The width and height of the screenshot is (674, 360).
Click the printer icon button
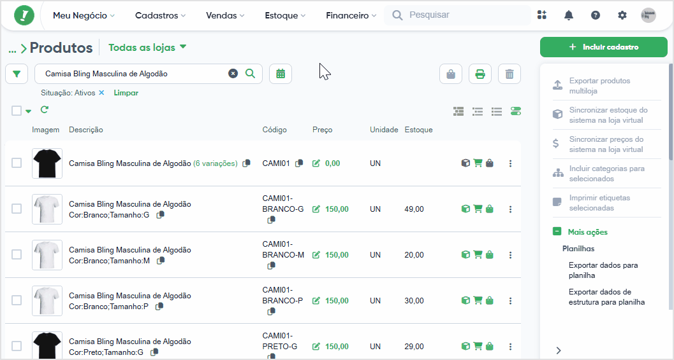click(x=480, y=74)
